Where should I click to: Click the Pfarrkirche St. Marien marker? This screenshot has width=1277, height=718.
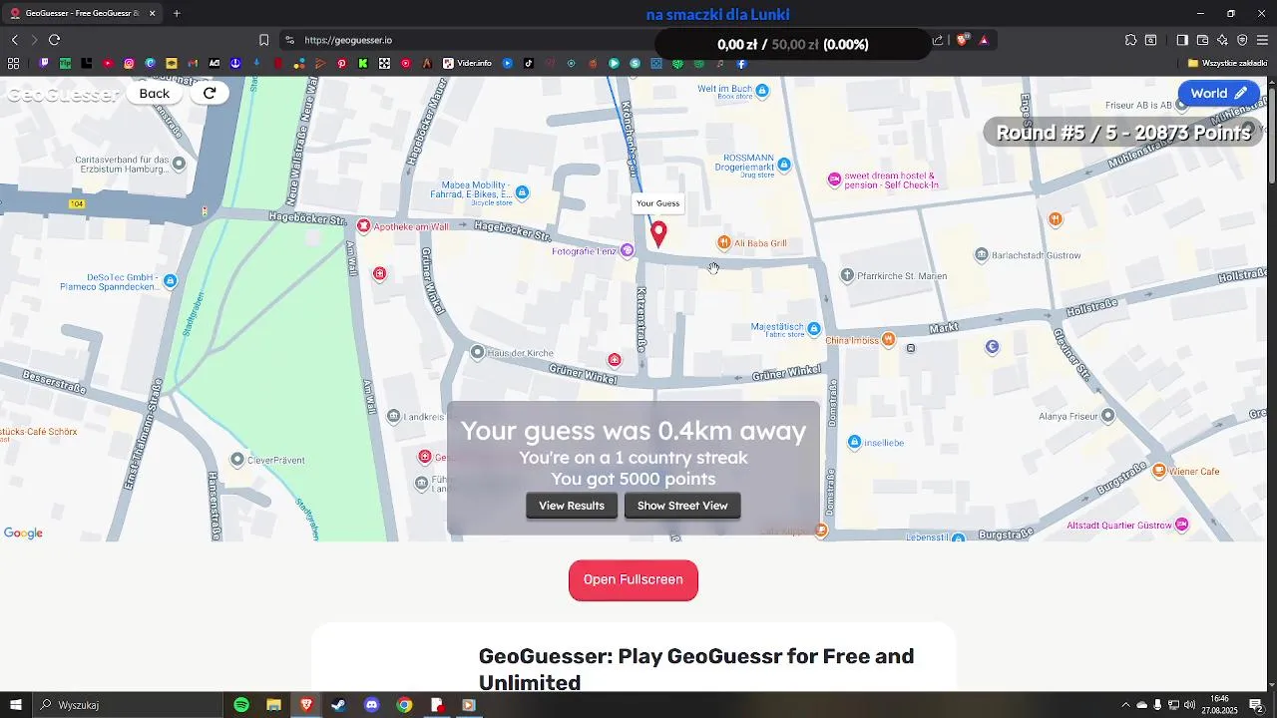848,275
